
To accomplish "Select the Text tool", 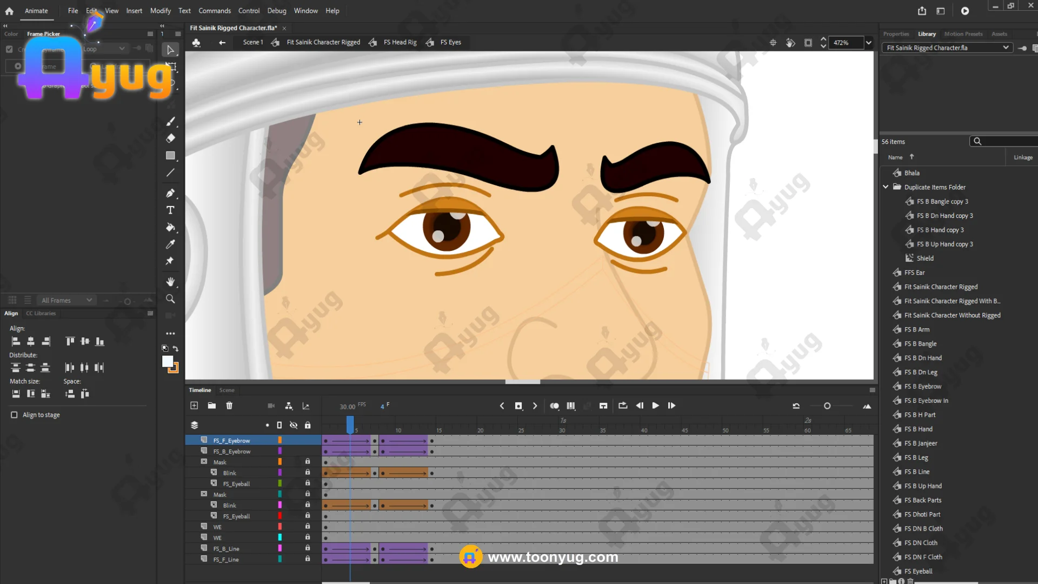I will click(170, 210).
